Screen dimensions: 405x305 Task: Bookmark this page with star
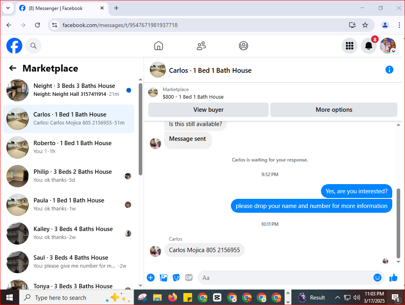(x=365, y=25)
